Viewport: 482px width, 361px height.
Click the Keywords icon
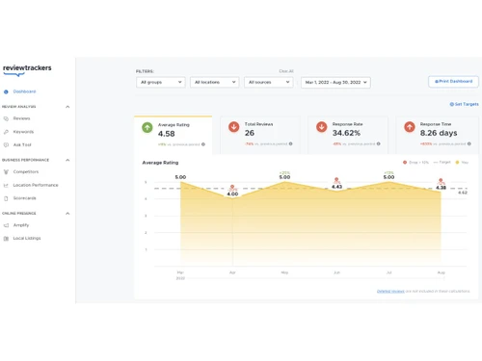click(6, 132)
